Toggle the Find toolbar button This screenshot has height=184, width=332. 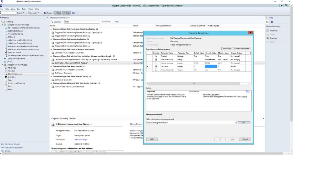tap(57, 13)
